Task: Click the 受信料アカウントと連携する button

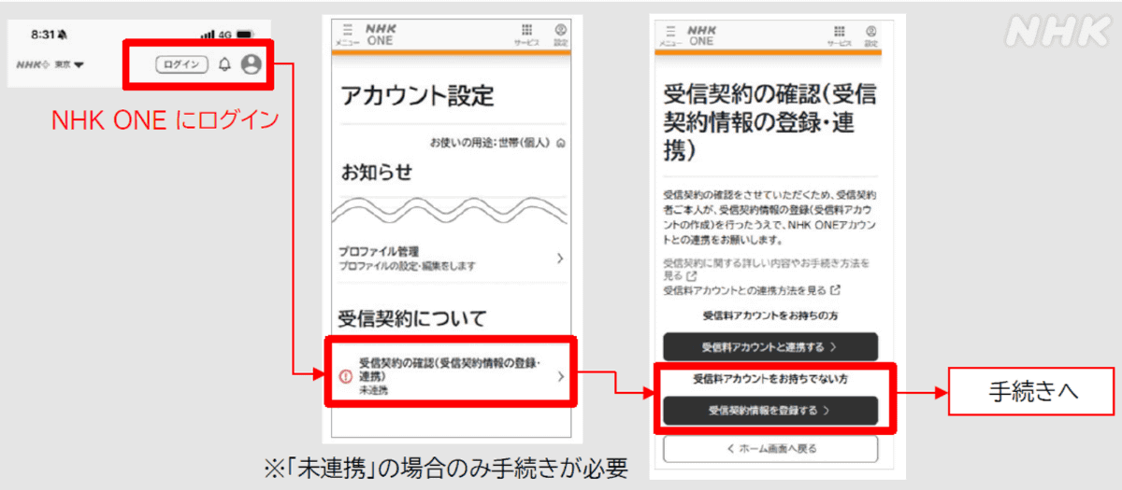Action: click(x=770, y=346)
